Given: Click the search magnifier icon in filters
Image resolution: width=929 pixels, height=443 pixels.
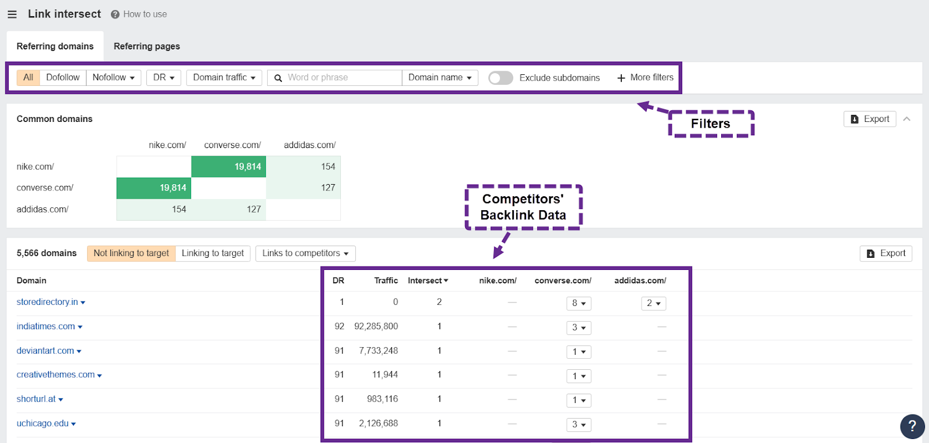Looking at the screenshot, I should click(x=278, y=78).
